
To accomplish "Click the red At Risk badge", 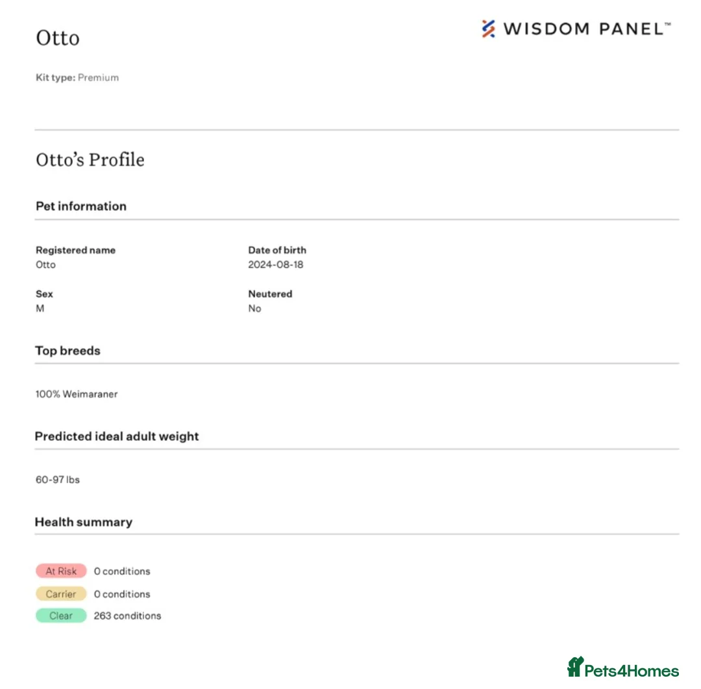I will coord(61,571).
